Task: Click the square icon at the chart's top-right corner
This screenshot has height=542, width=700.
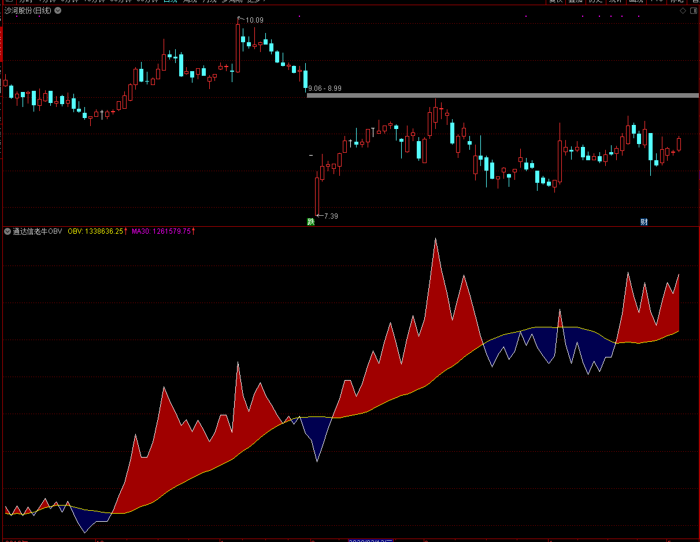Action: click(692, 10)
